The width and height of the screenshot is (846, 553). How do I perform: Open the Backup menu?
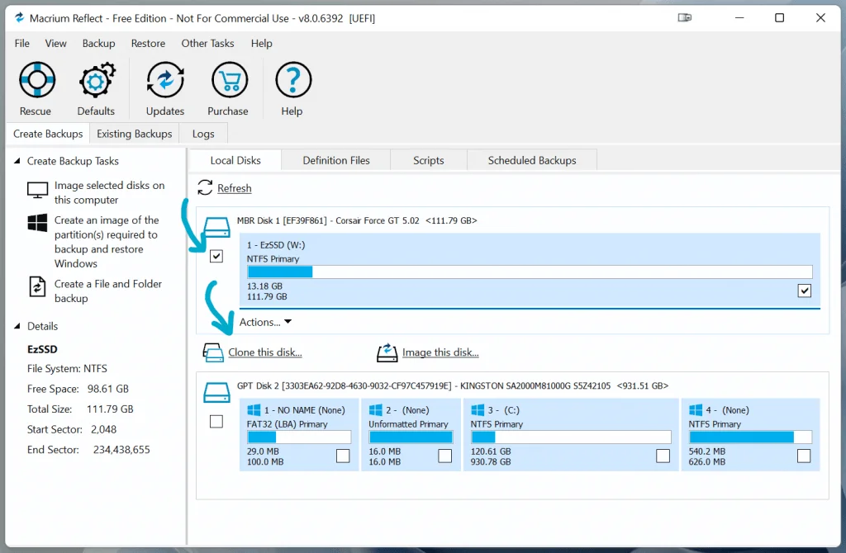[x=99, y=43]
